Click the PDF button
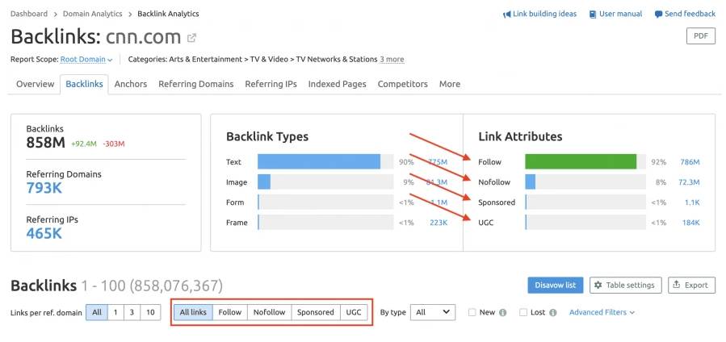726x342 pixels. [x=700, y=35]
